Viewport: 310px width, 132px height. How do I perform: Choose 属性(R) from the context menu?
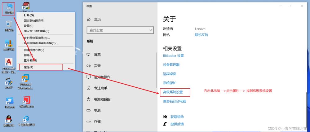point(29,67)
